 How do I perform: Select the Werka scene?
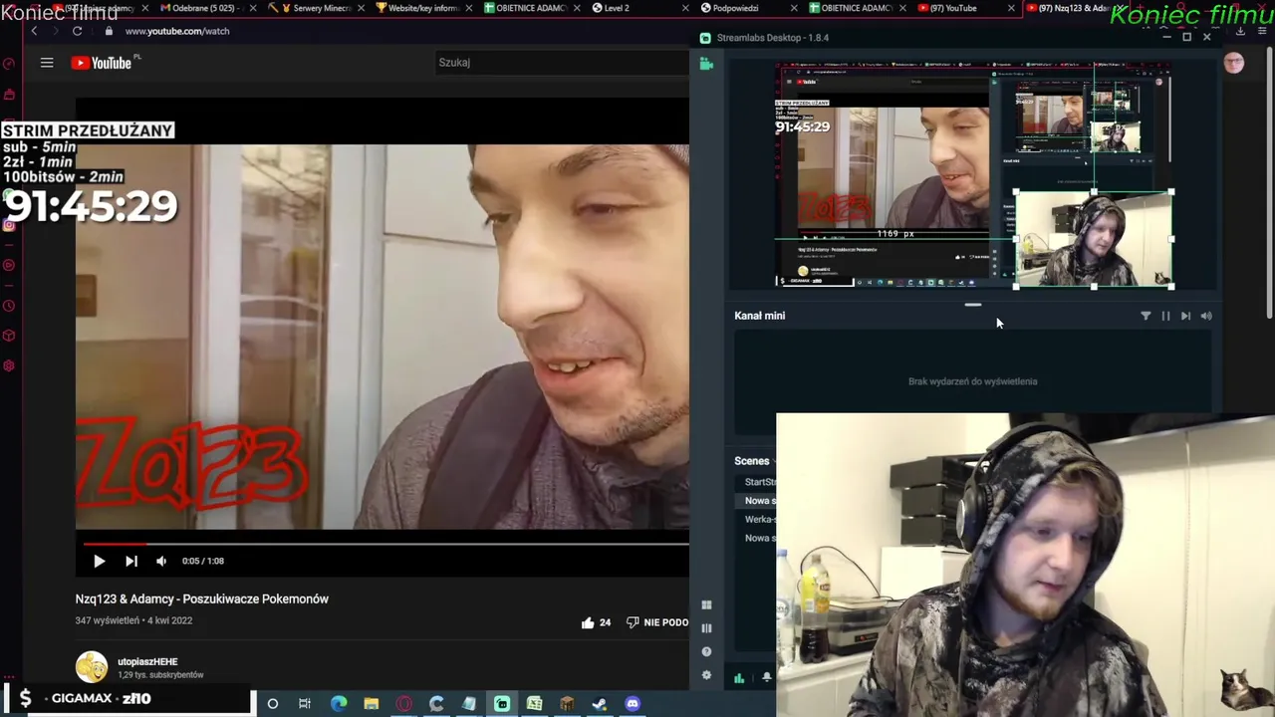click(760, 520)
